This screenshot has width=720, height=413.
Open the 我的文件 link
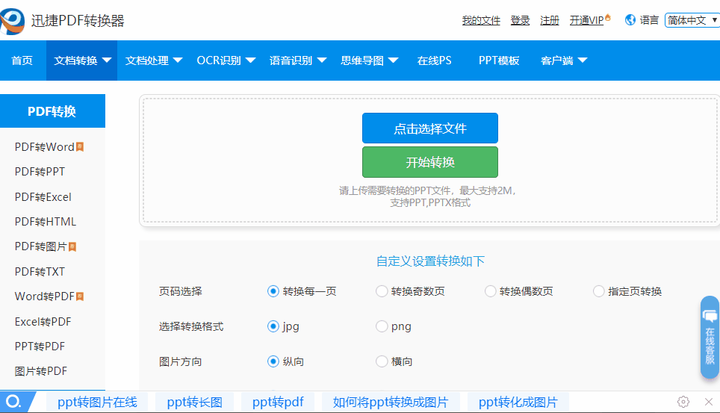point(481,20)
